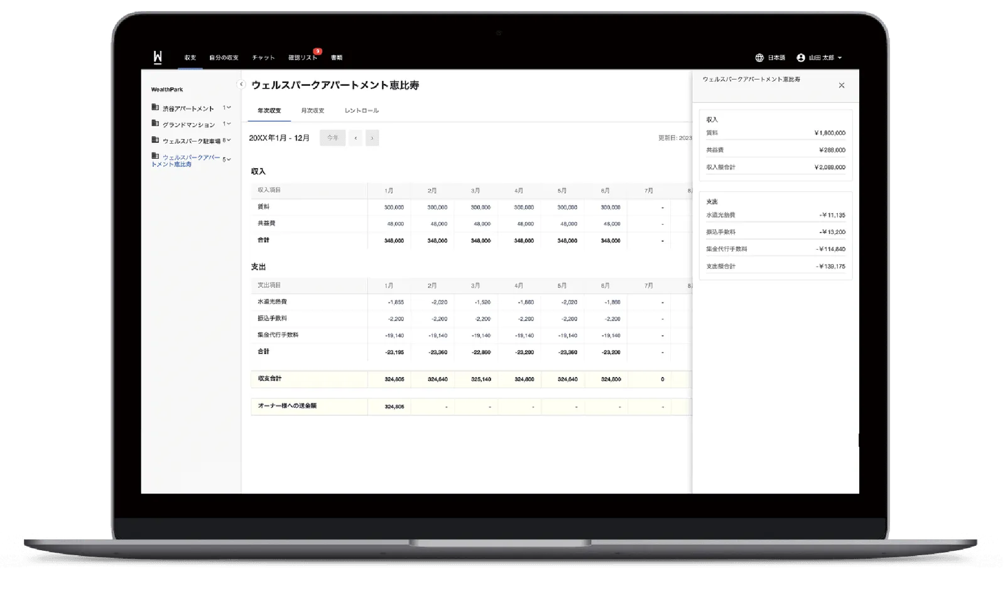Screen dimensions: 1005x596
Task: Open the 自分の収支 menu item
Action: tap(224, 58)
